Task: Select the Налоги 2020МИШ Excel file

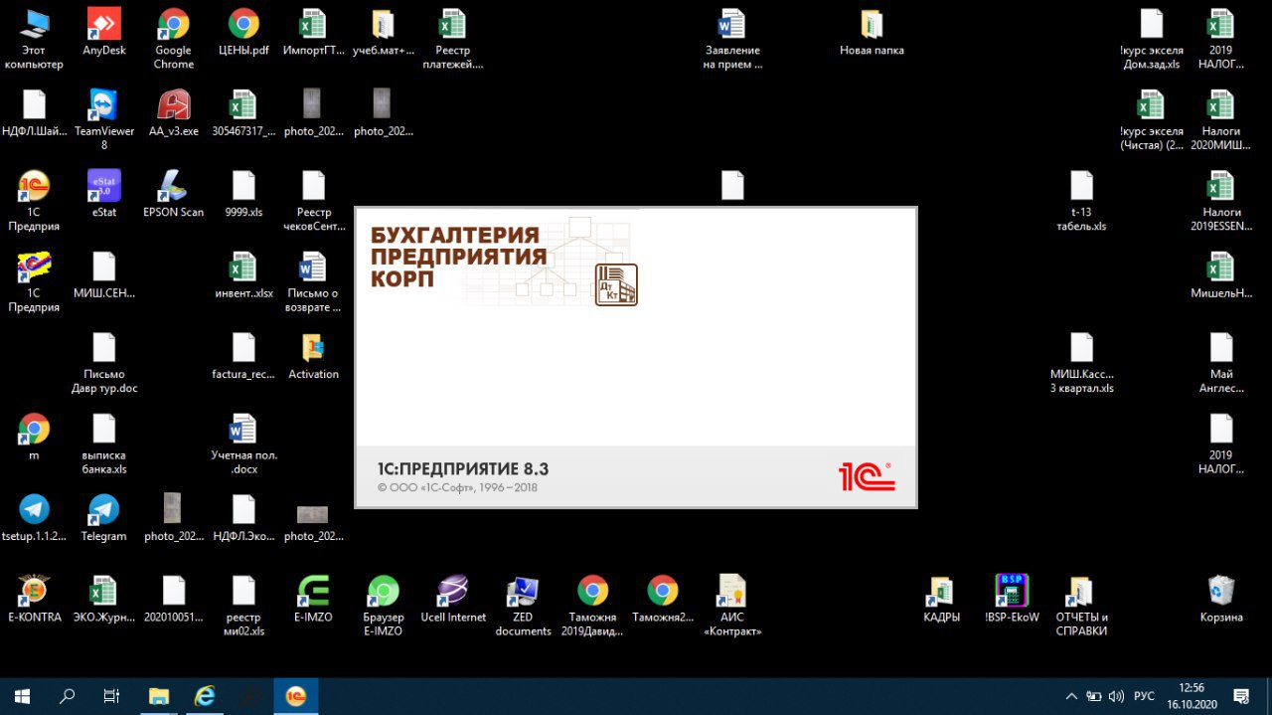Action: (x=1221, y=120)
